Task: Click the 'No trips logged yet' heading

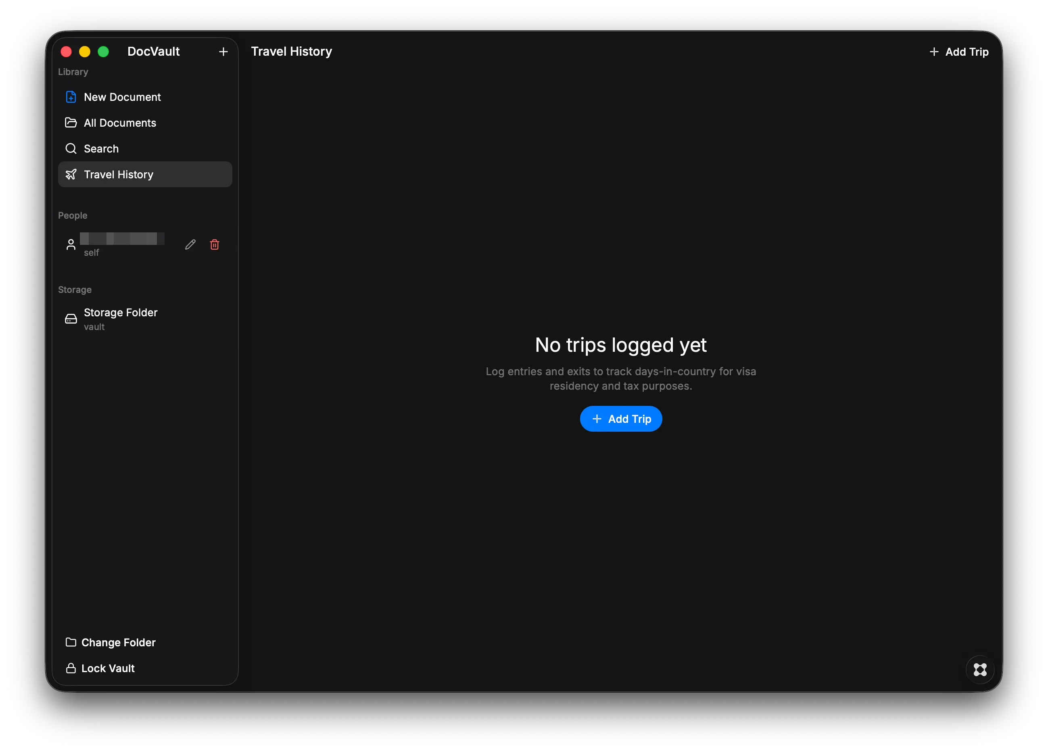Action: click(620, 345)
